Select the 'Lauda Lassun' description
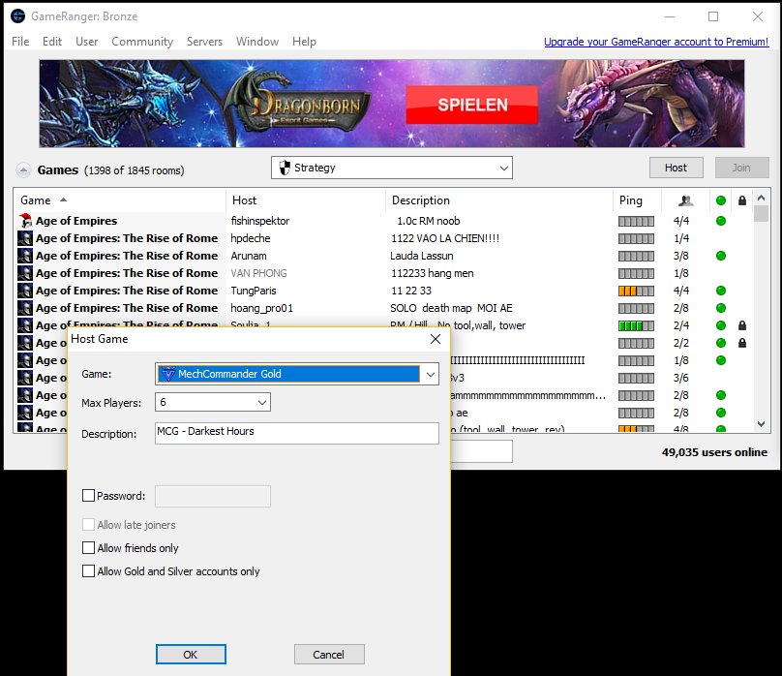 click(421, 256)
